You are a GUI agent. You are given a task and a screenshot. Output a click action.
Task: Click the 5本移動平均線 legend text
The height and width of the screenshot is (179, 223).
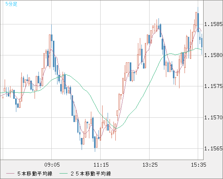35,174
